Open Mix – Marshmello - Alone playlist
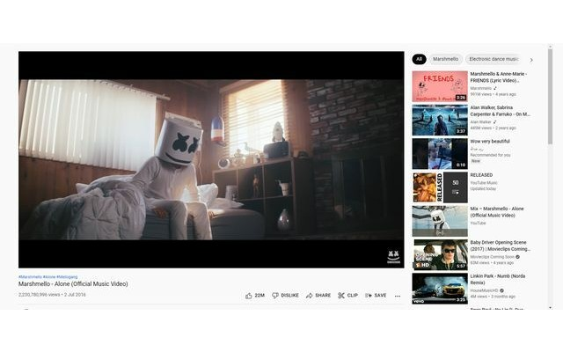The height and width of the screenshot is (352, 563). 440,221
